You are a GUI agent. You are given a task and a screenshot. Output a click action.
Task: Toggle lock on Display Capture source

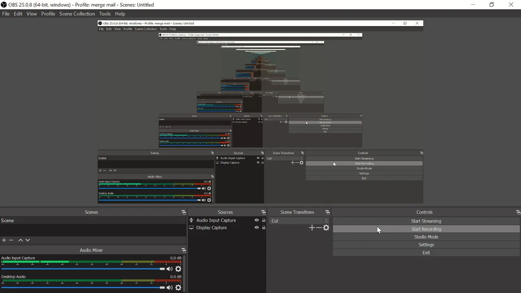pyautogui.click(x=263, y=227)
